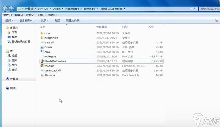The height and width of the screenshot is (127, 220).
Task: Open the address bar history dropdown arrow
Action: click(191, 9)
